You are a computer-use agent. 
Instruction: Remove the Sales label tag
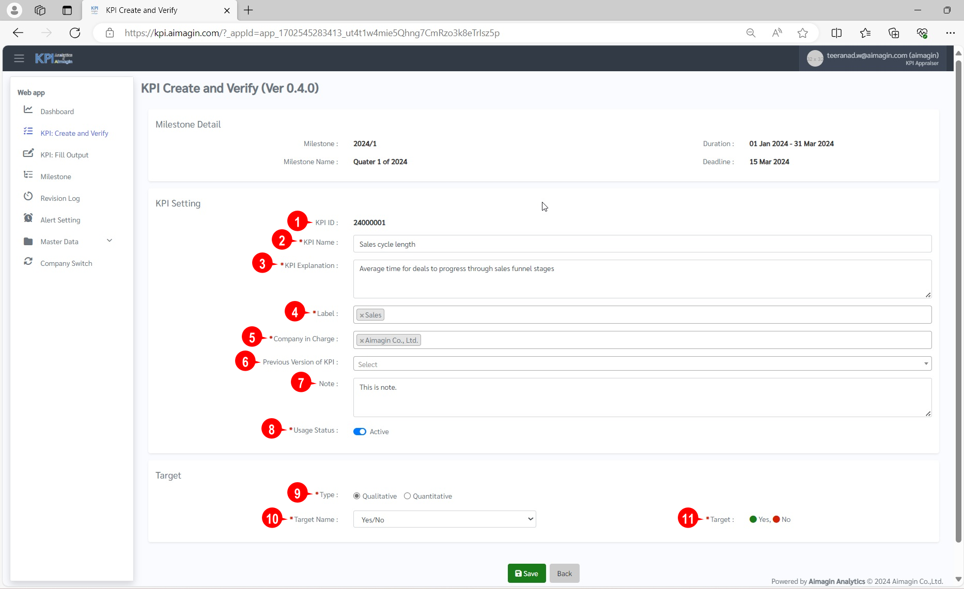362,315
